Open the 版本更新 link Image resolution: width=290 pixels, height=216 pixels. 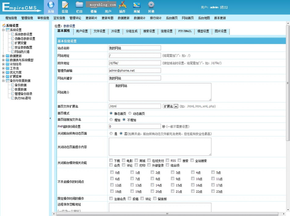(x=220, y=18)
